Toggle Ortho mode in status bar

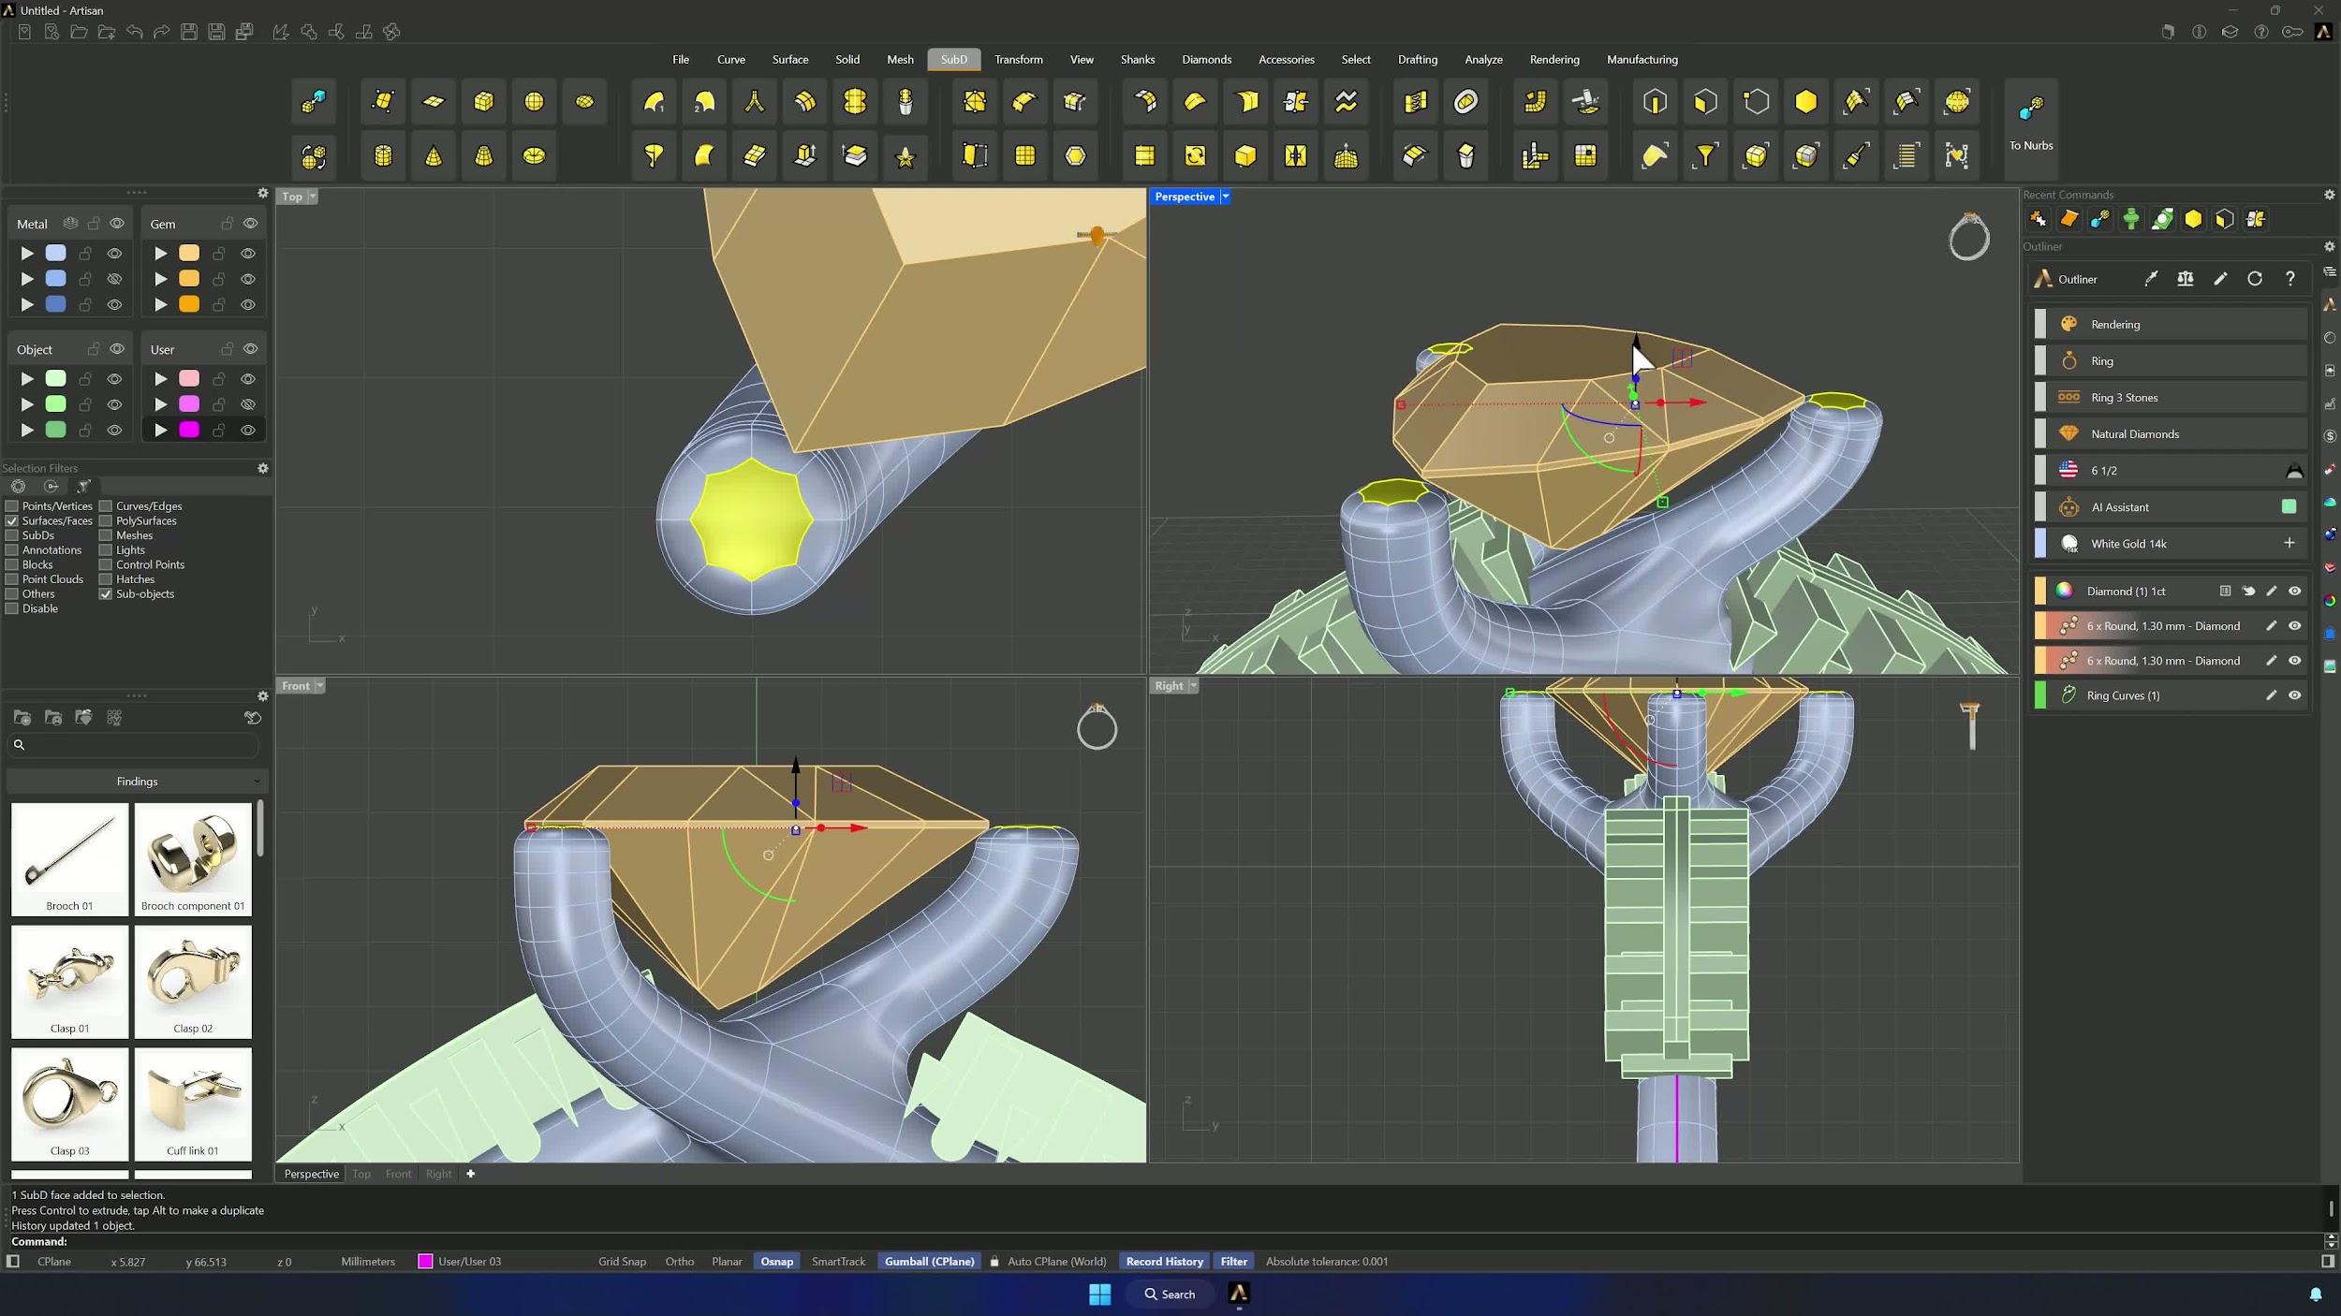[x=679, y=1262]
